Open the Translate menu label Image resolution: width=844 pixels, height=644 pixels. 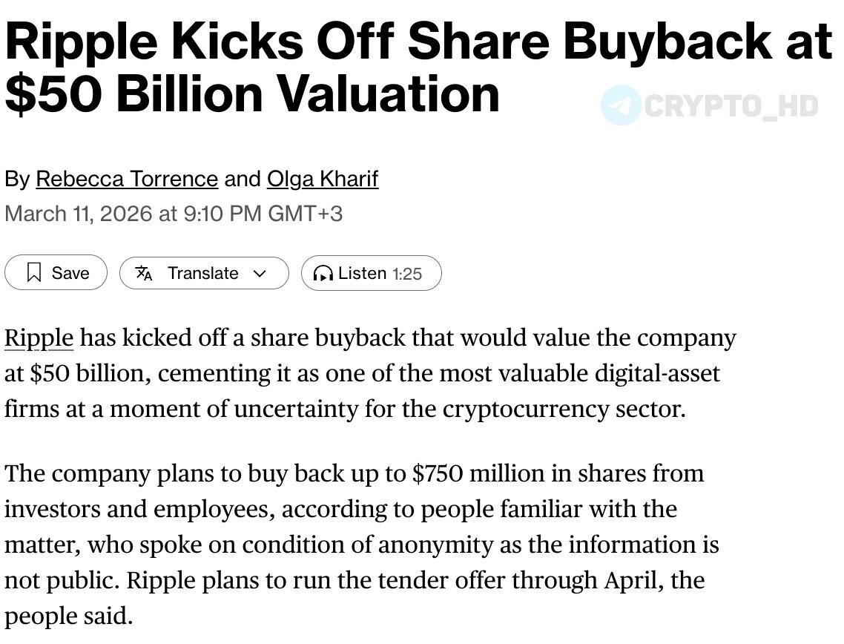point(203,273)
